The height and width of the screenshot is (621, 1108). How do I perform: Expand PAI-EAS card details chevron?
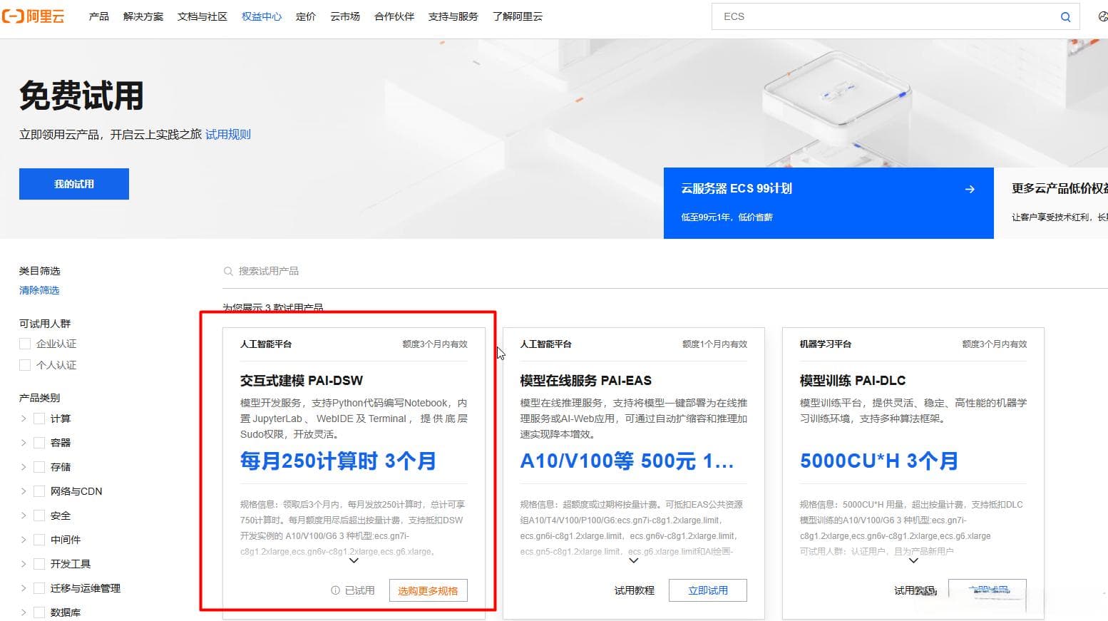tap(634, 561)
